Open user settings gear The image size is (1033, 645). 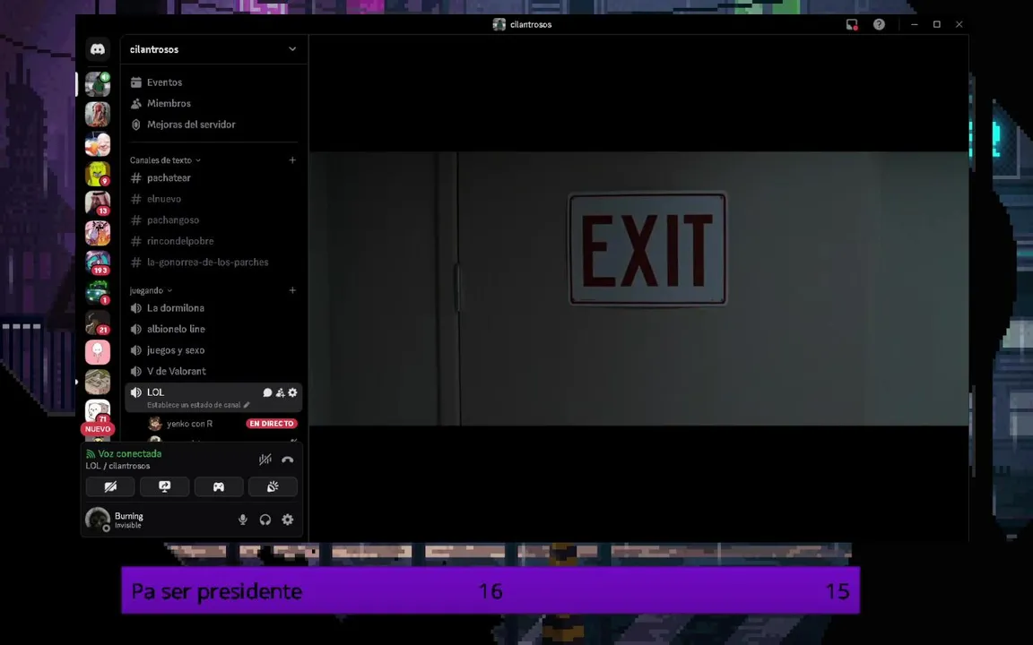pos(287,520)
